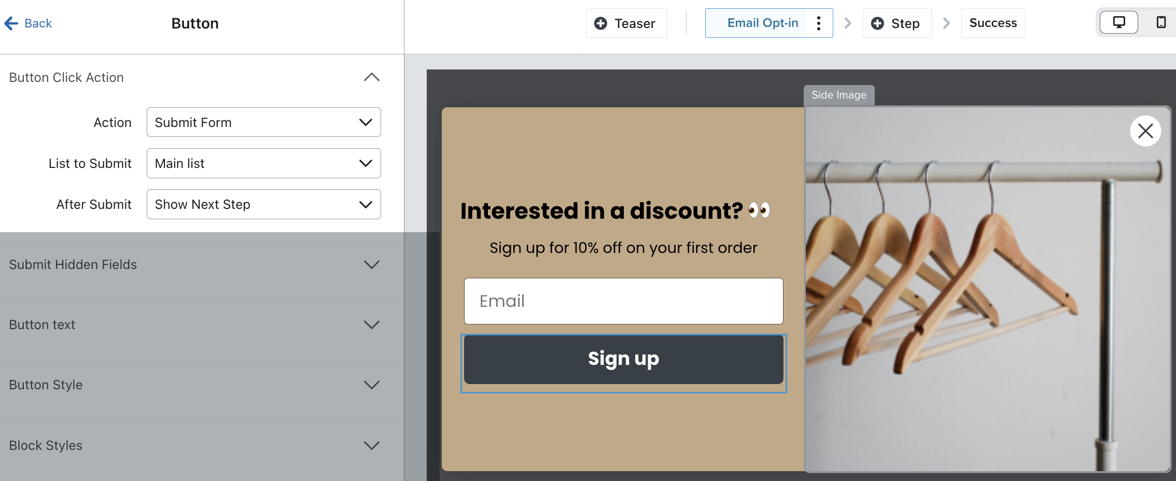Expand the Button Style section

point(371,385)
